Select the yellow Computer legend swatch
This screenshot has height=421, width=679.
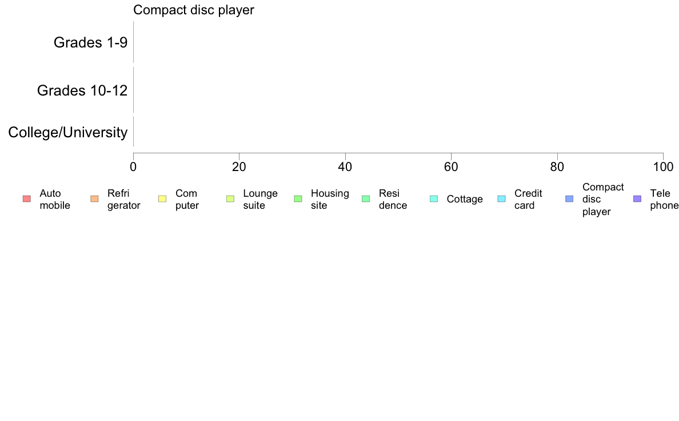click(162, 199)
